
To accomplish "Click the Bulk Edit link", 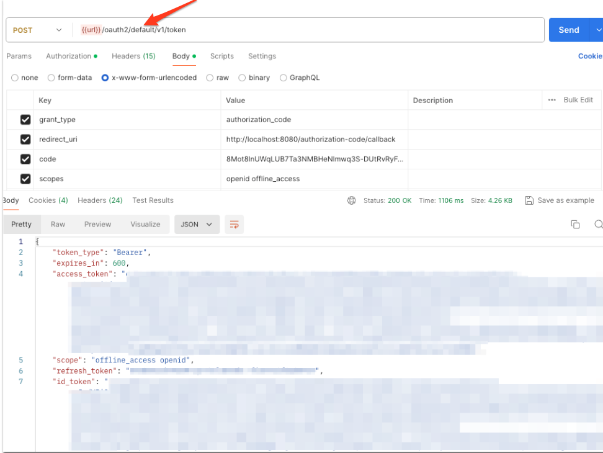I will pos(578,100).
